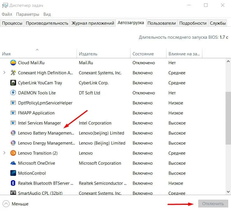The width and height of the screenshot is (231, 212).
Task: Expand the Conexant High Definition Audio entry
Action: click(x=4, y=73)
